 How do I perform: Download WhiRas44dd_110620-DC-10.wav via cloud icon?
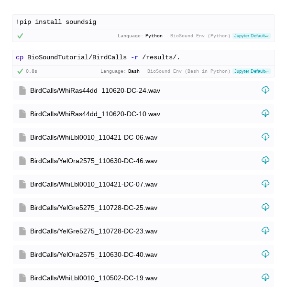[265, 113]
